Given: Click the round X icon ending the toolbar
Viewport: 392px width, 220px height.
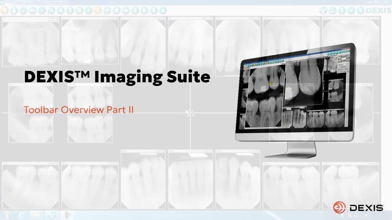Looking at the screenshot, I should click(x=163, y=10).
